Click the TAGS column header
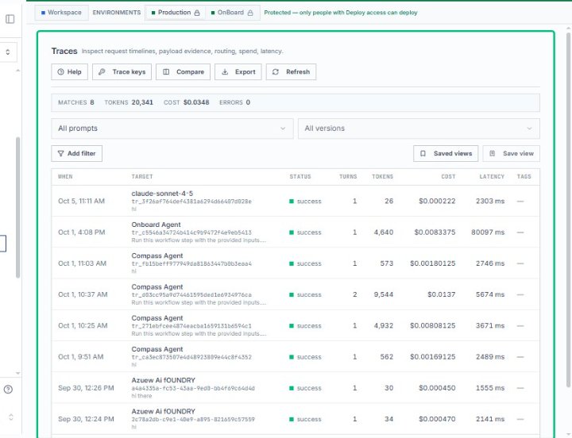Image resolution: width=572 pixels, height=438 pixels. point(524,177)
